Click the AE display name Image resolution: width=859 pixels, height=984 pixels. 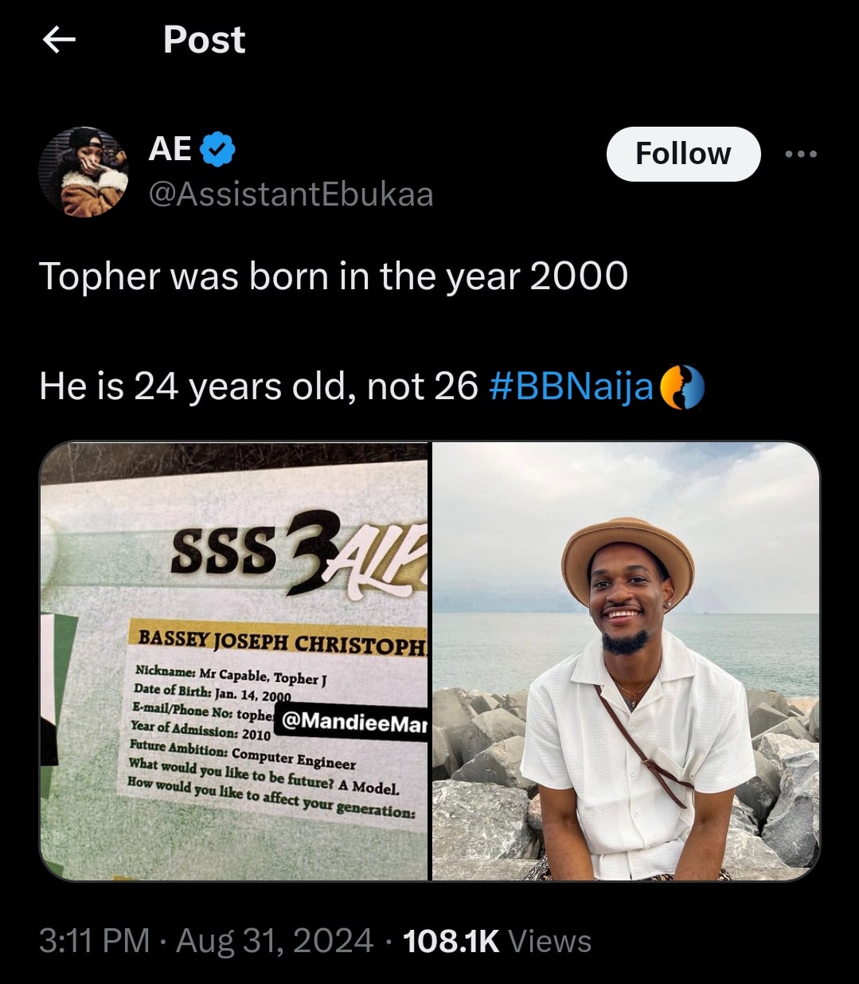[x=170, y=149]
